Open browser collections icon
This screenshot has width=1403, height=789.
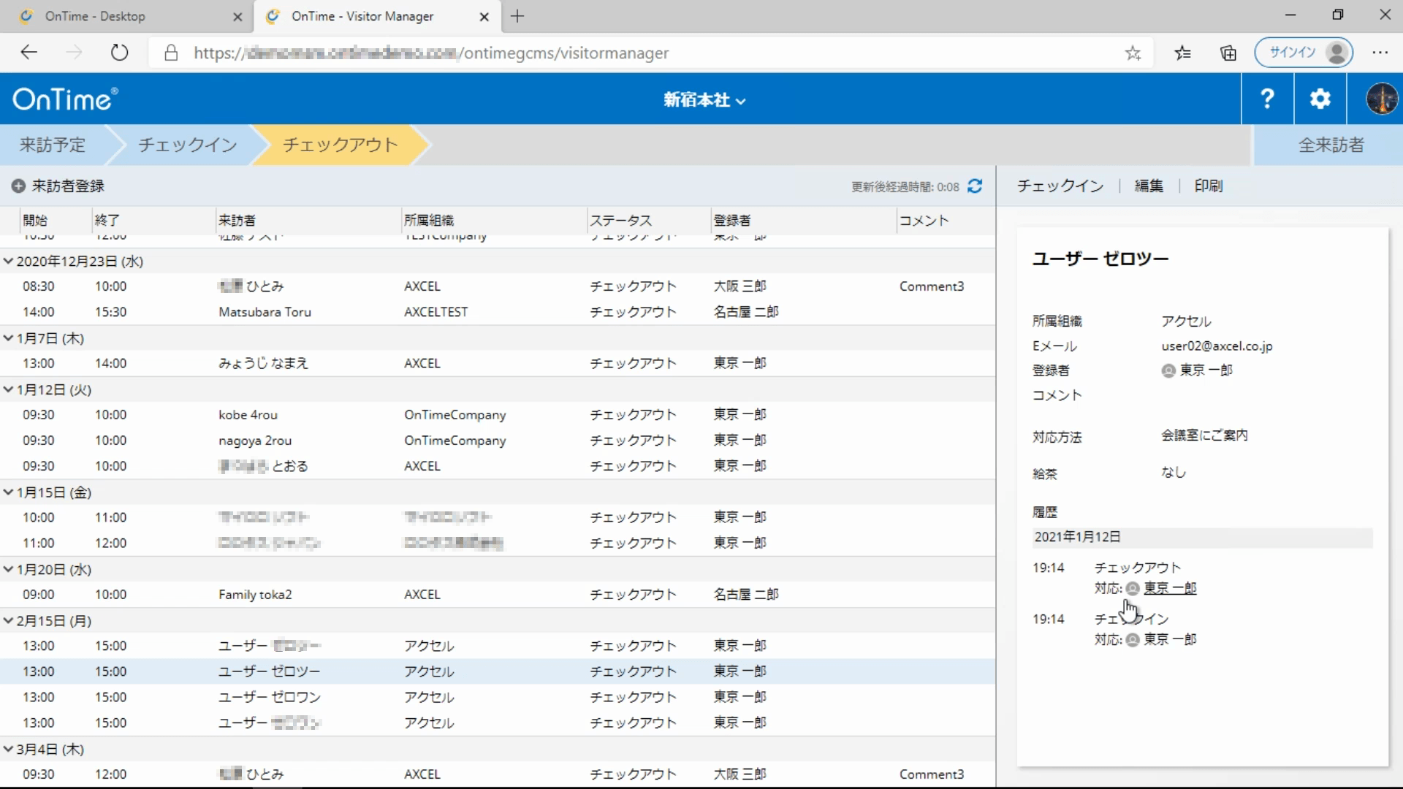pos(1228,53)
